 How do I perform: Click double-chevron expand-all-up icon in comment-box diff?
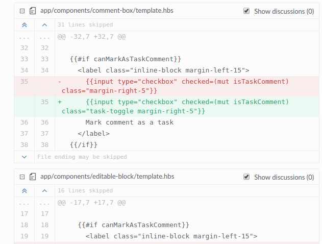tap(24, 25)
